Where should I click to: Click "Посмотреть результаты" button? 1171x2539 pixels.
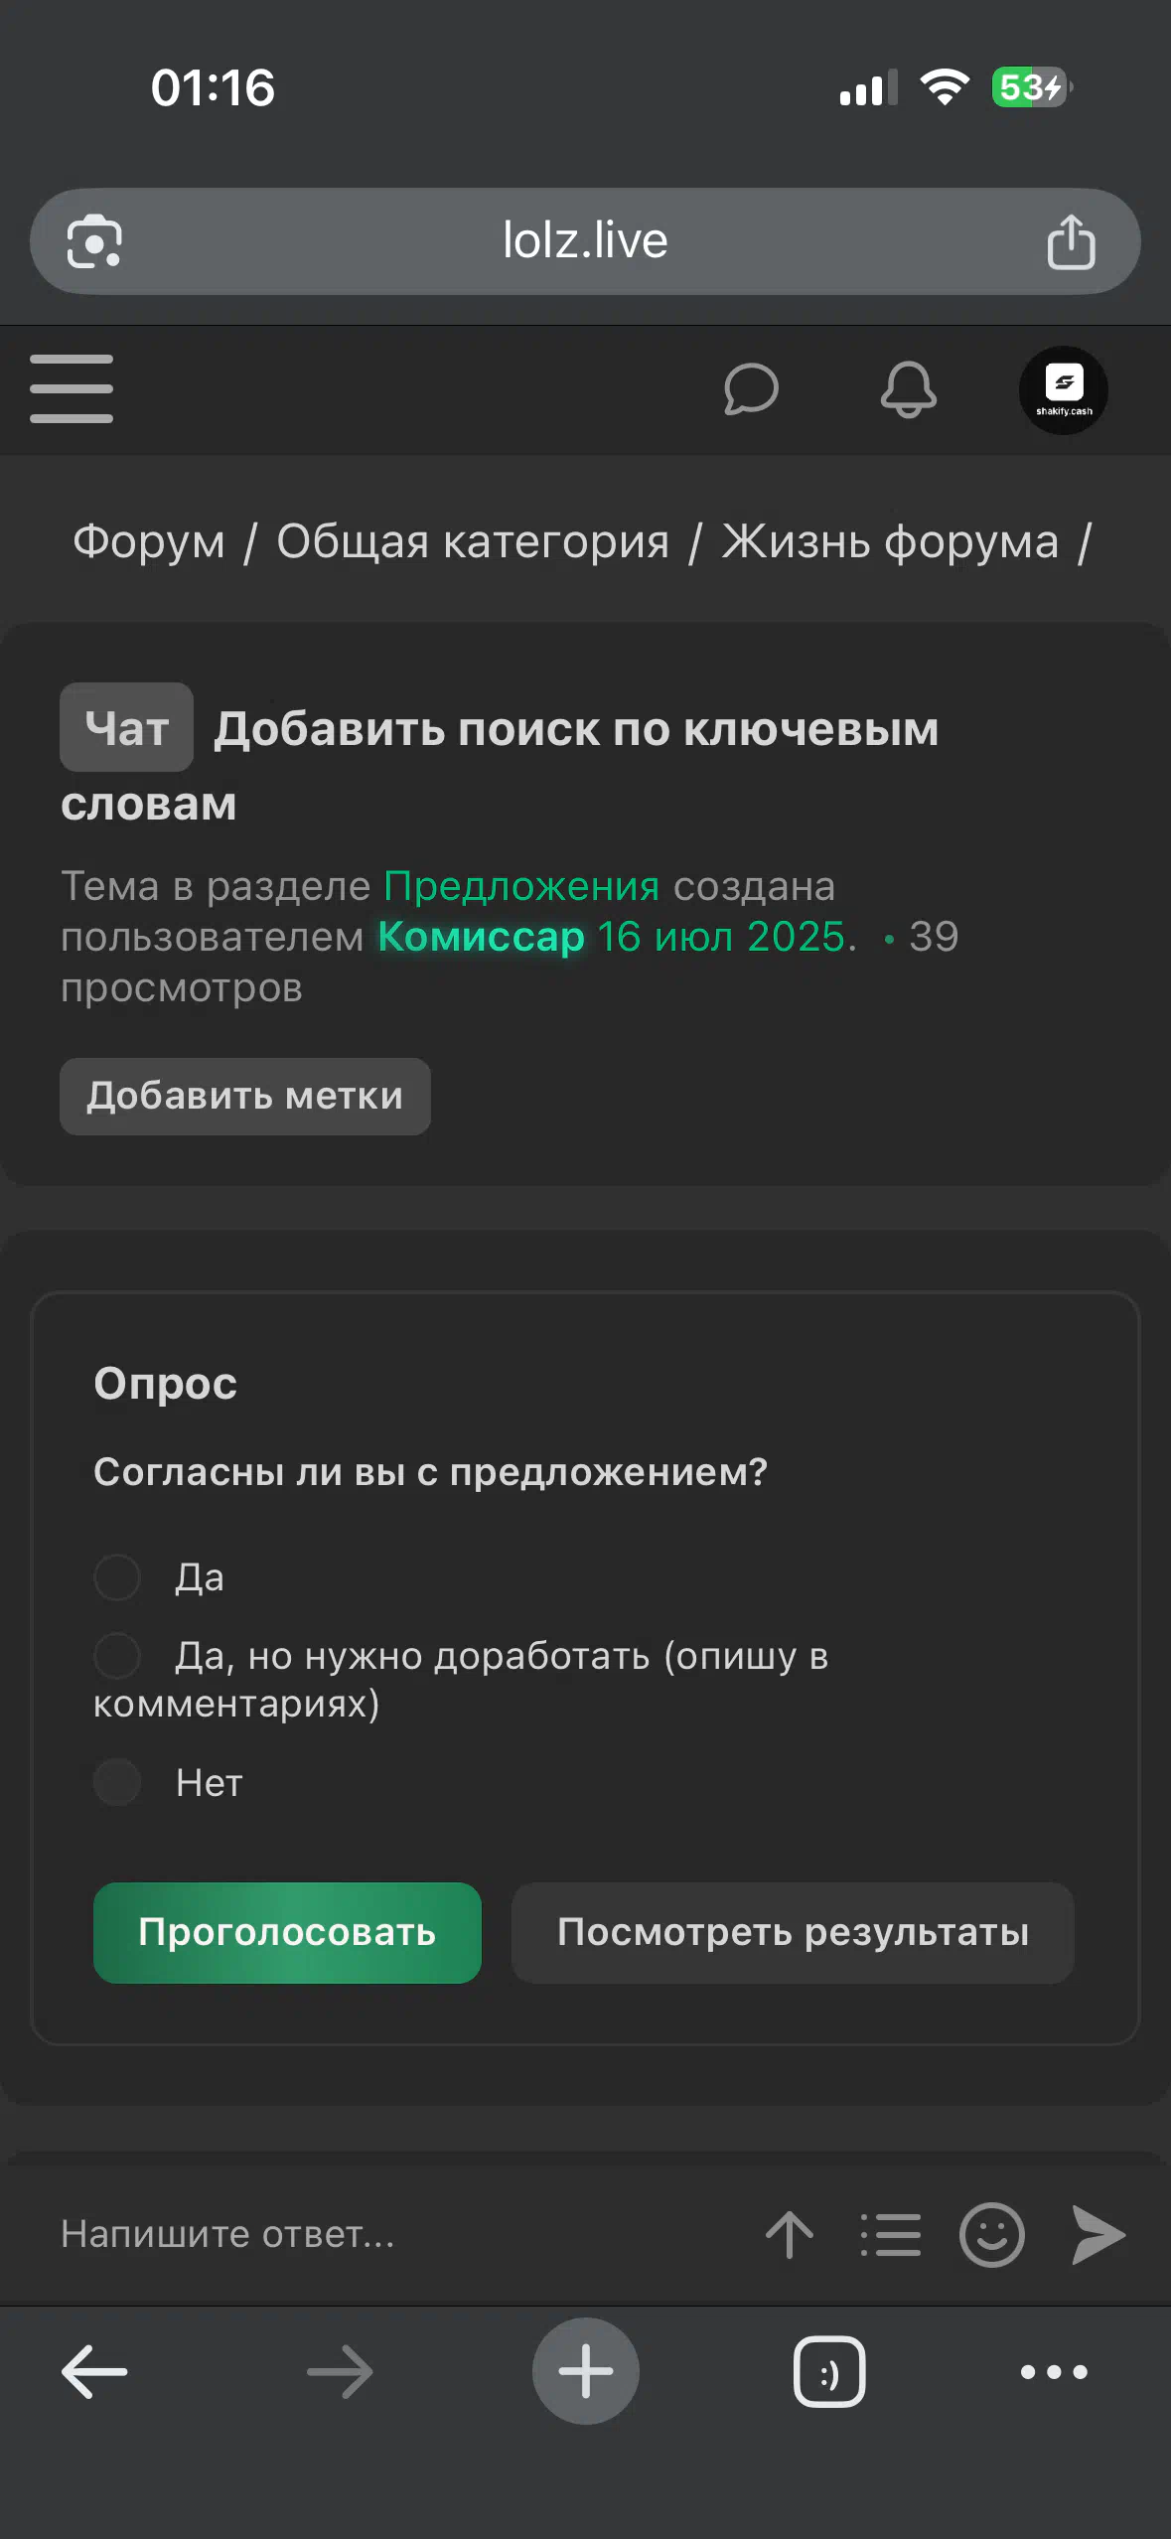pyautogui.click(x=793, y=1932)
